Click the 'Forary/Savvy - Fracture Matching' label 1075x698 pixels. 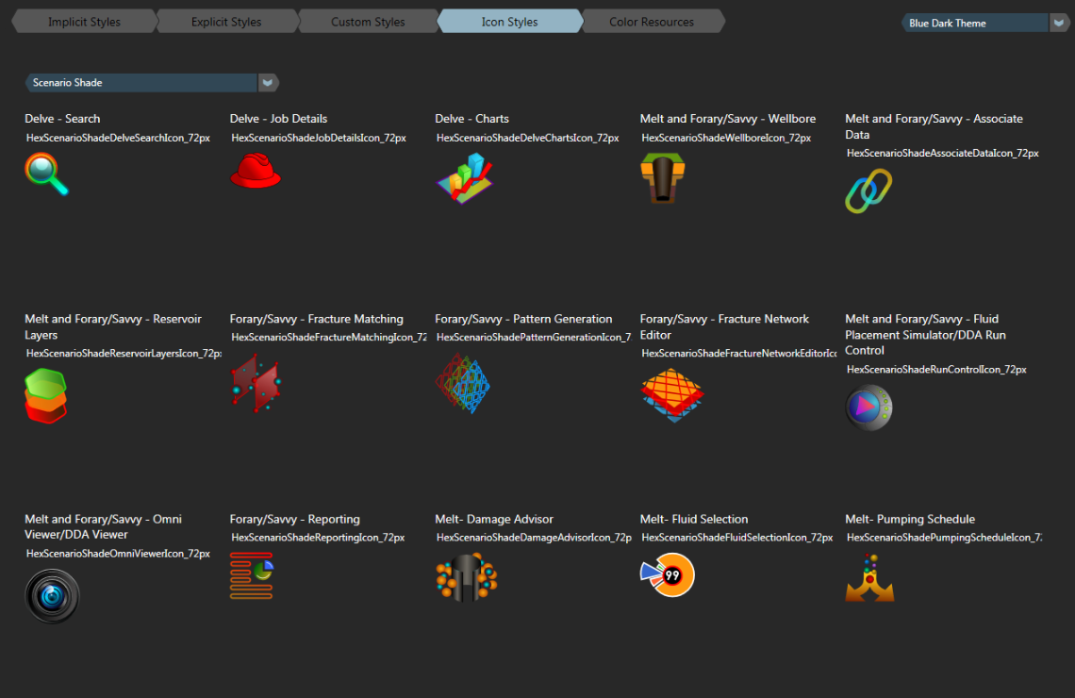click(x=316, y=319)
